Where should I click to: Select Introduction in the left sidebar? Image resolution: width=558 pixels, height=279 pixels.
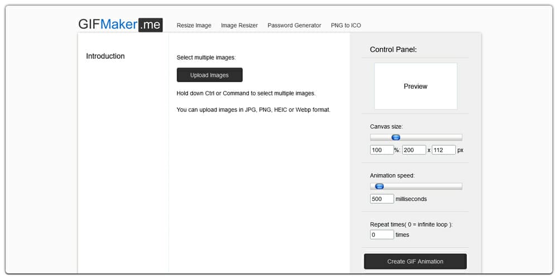click(x=105, y=56)
